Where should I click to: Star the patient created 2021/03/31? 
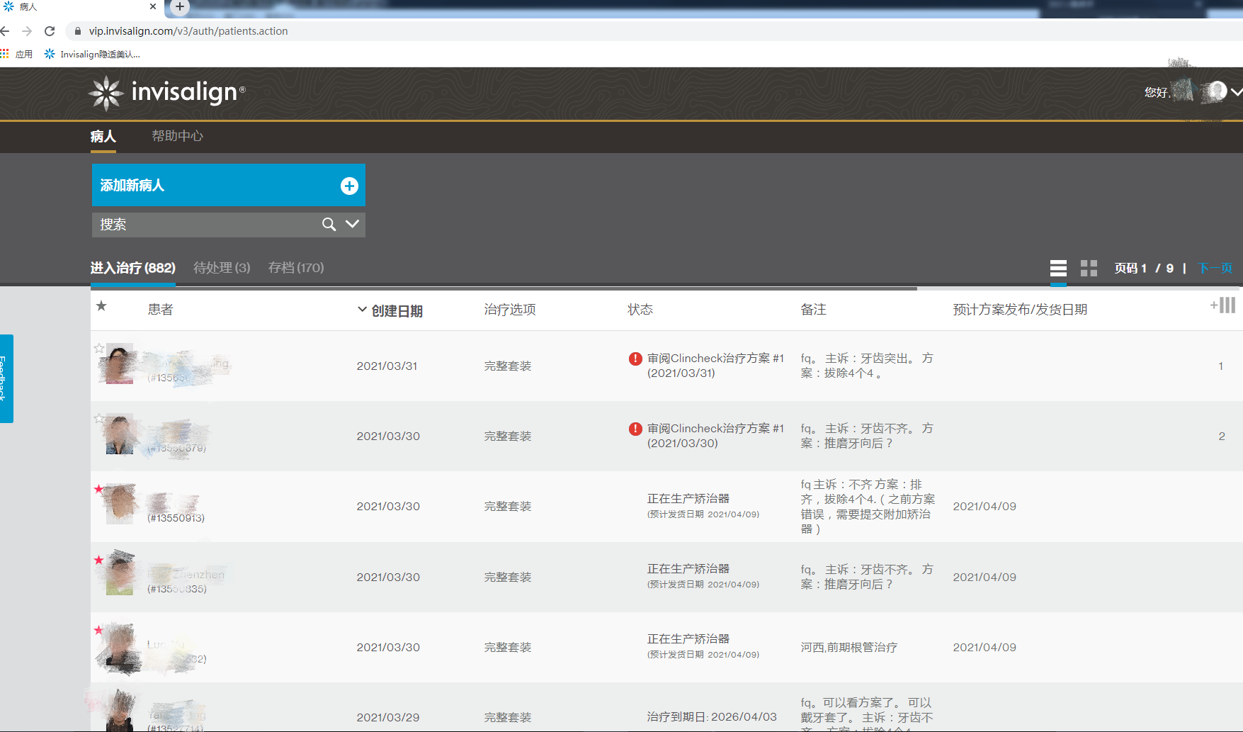(x=99, y=348)
